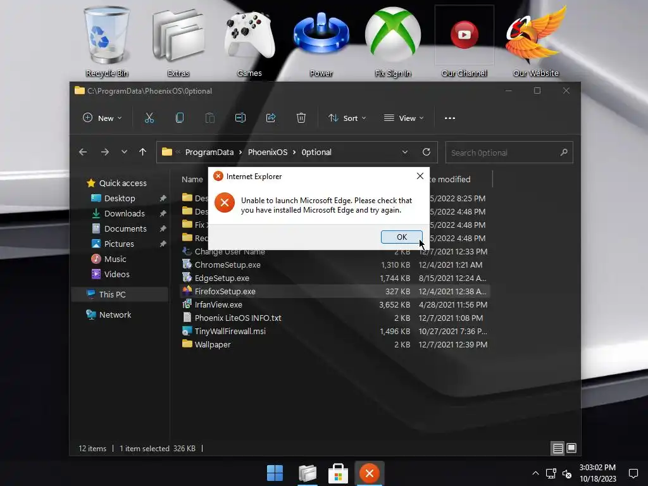
Task: Select the Fix Sign In Xbox icon
Action: [392, 41]
